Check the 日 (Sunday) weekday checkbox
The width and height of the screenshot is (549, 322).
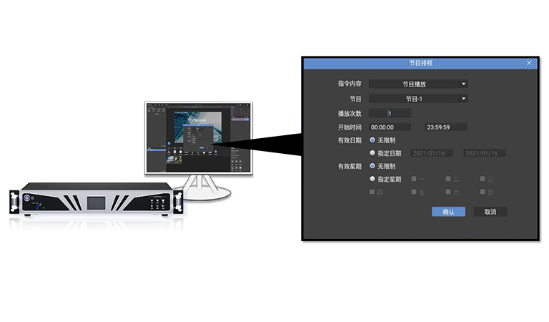(x=483, y=192)
